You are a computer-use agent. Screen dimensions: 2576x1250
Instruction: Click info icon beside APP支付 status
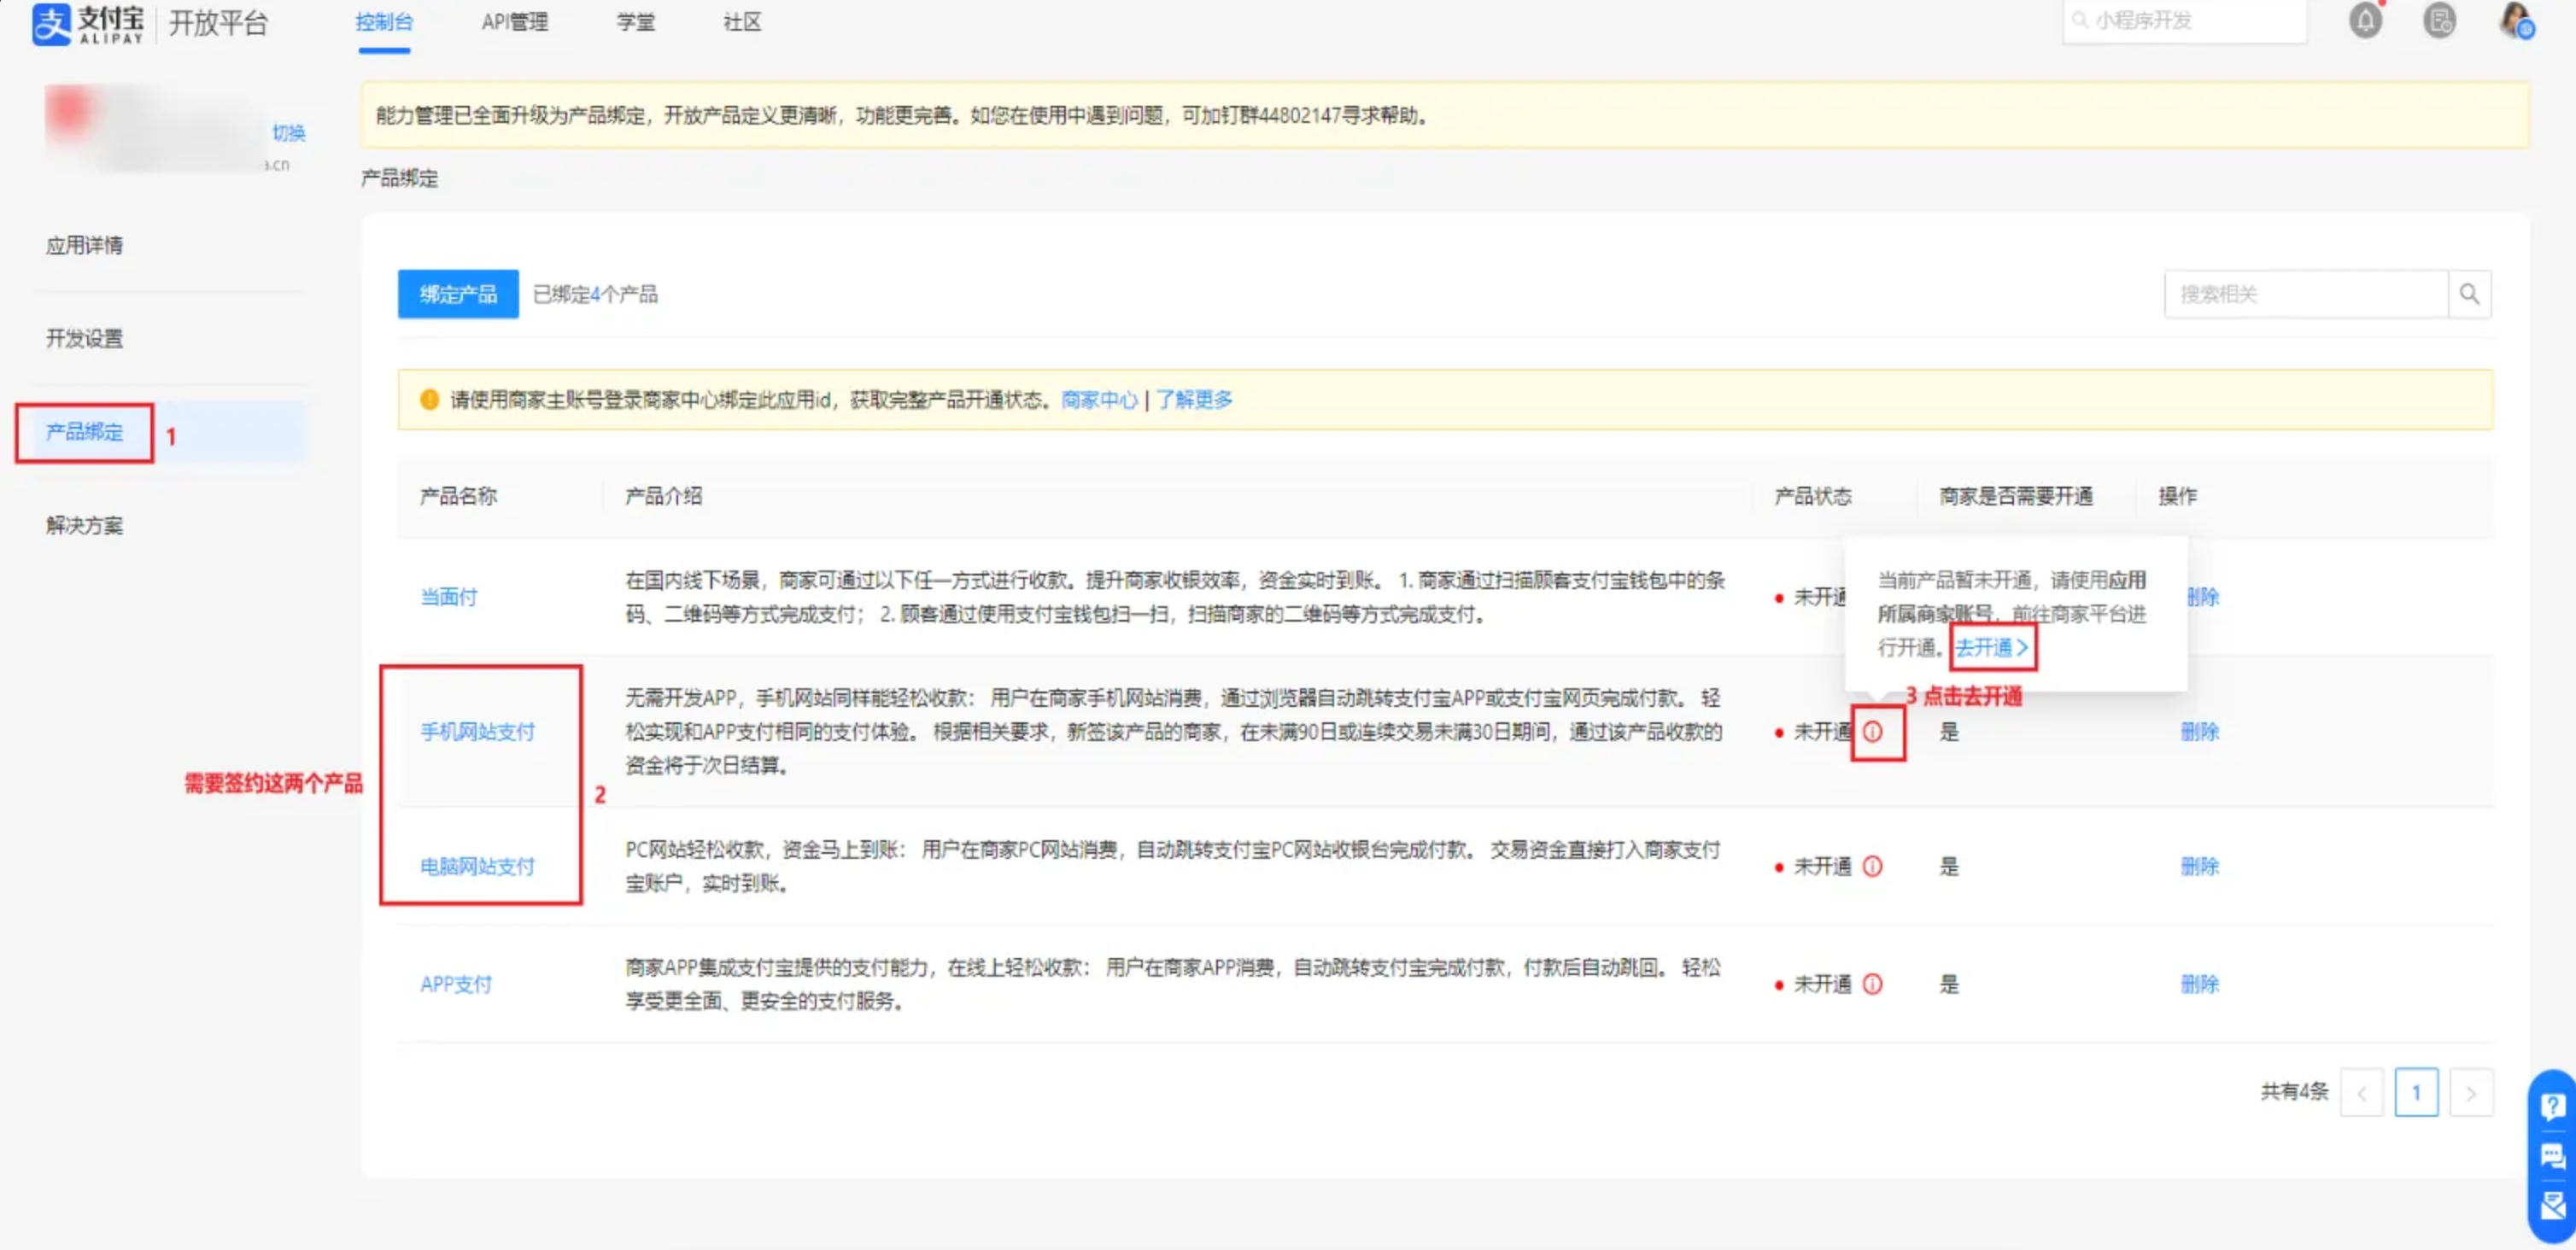pyautogui.click(x=1872, y=984)
